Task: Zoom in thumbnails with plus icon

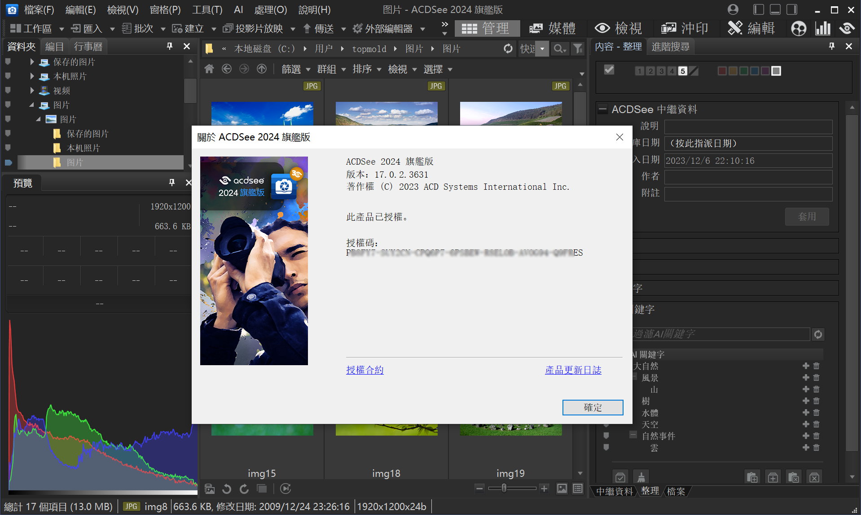Action: pyautogui.click(x=544, y=488)
